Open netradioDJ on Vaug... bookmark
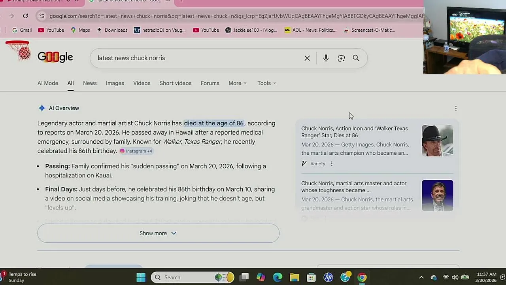506x285 pixels. pyautogui.click(x=160, y=30)
